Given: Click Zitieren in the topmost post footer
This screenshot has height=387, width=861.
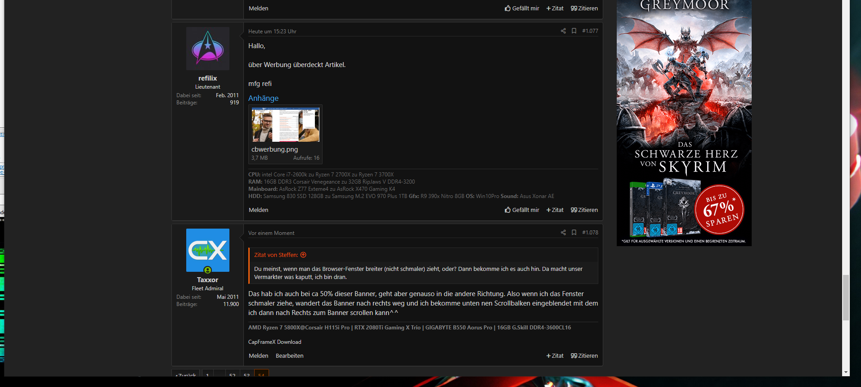Looking at the screenshot, I should [584, 9].
